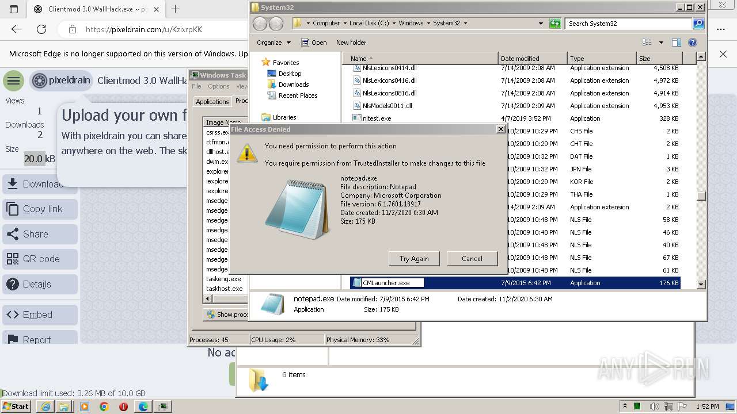Image resolution: width=737 pixels, height=414 pixels.
Task: Click Open in the Explorer toolbar
Action: [x=314, y=43]
